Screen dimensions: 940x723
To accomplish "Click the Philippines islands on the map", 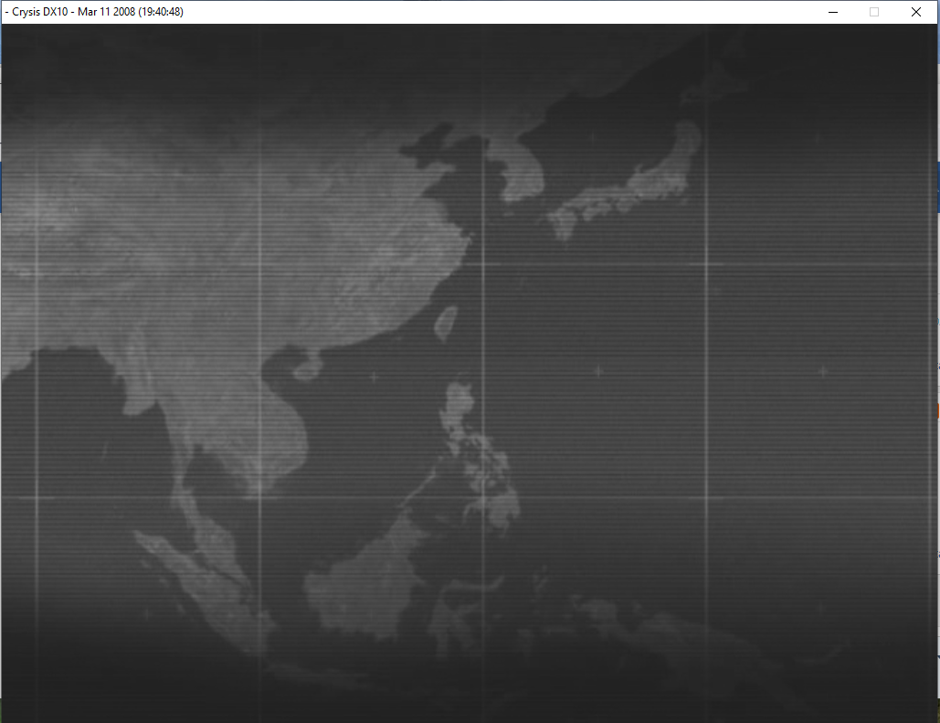I will click(481, 459).
